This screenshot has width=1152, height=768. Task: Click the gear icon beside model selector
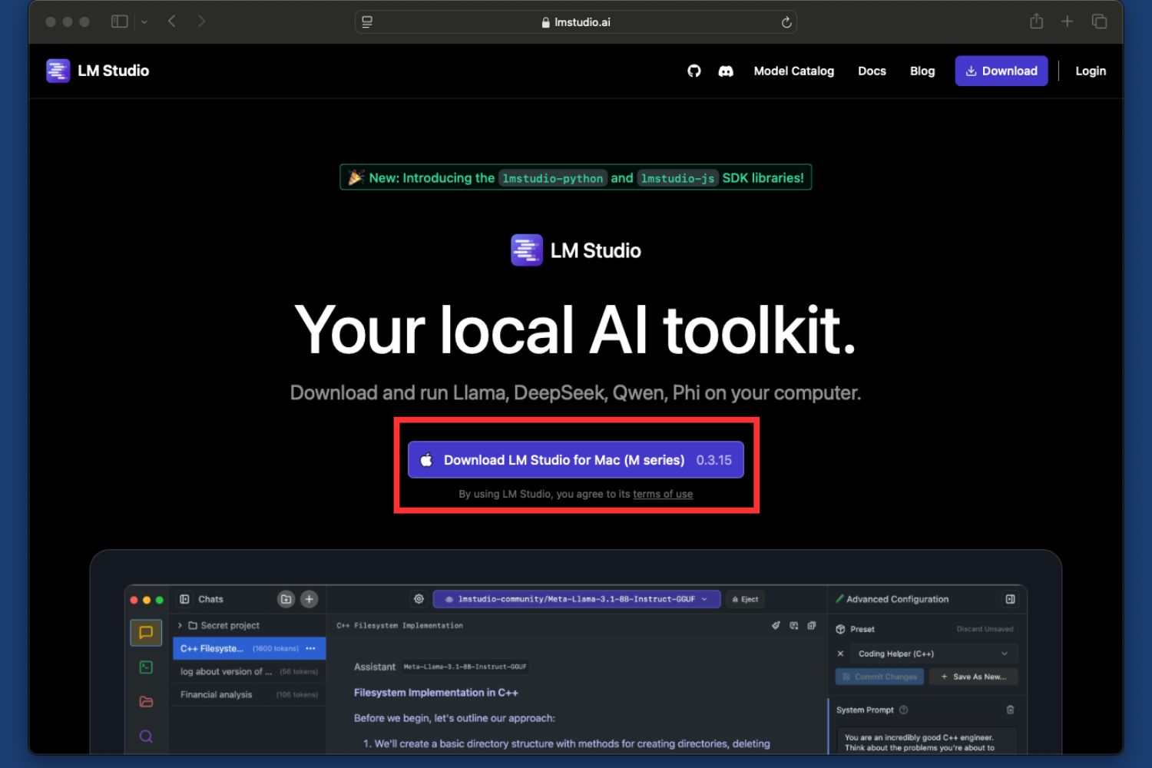click(x=419, y=599)
